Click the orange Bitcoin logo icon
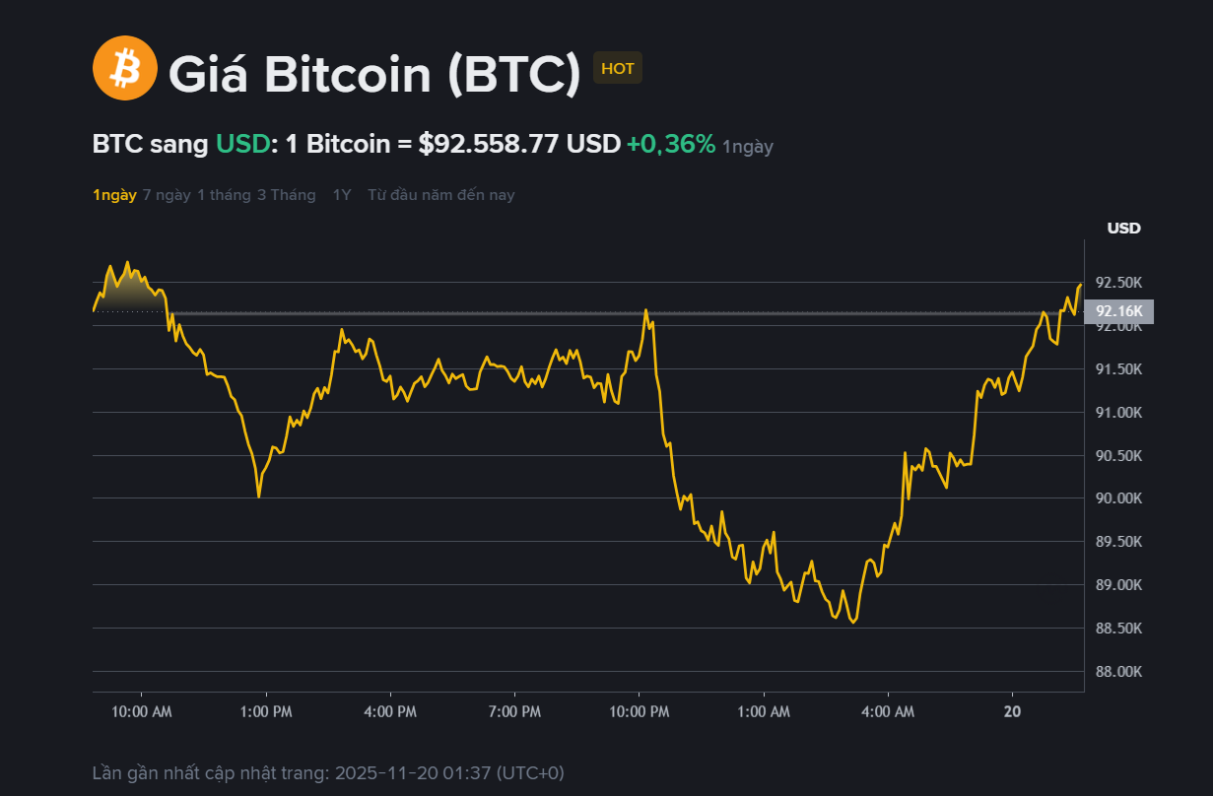The image size is (1213, 796). pos(124,68)
